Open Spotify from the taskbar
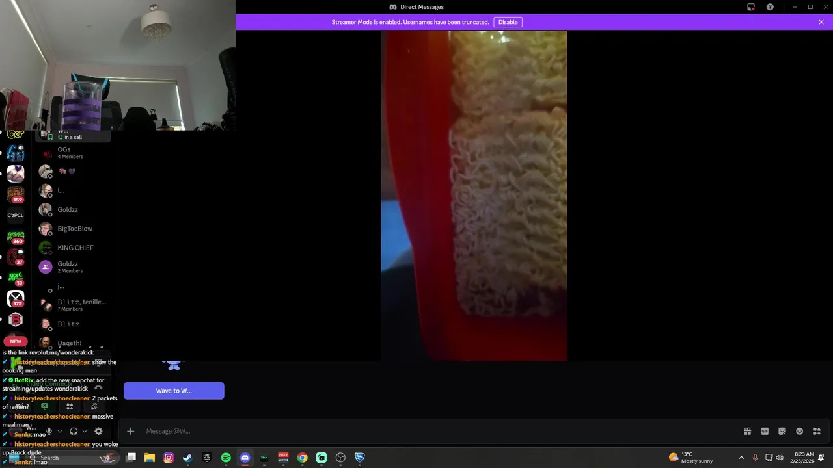 226,458
